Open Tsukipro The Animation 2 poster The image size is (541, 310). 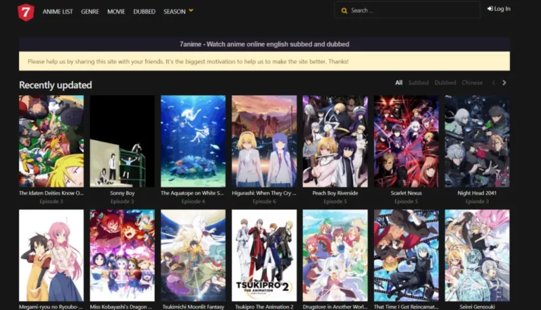(264, 256)
